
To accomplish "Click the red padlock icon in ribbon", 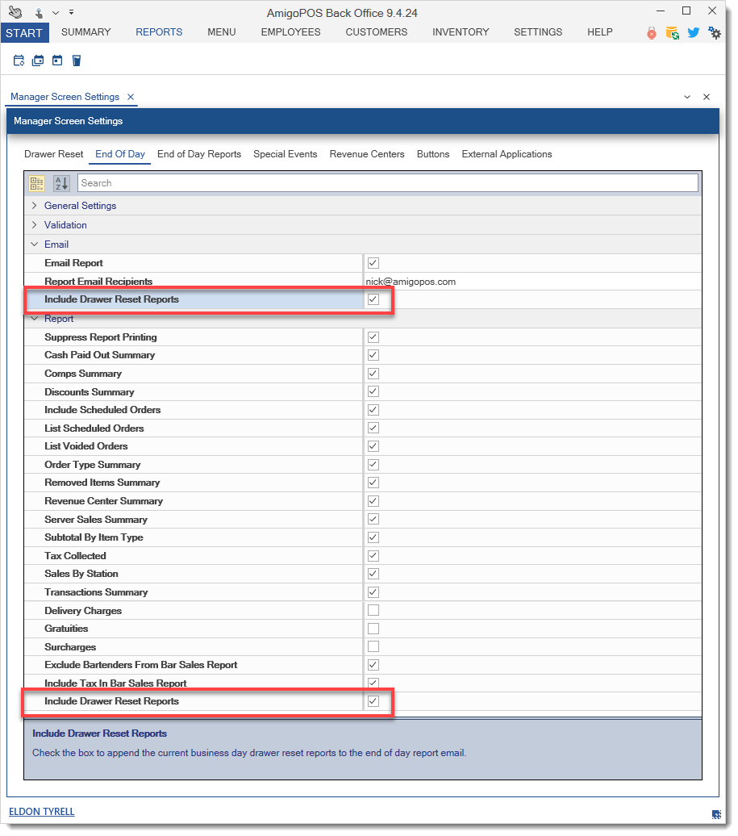I will tap(652, 33).
